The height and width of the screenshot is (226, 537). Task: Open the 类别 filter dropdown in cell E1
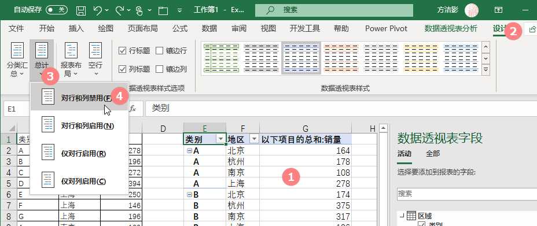[x=221, y=139]
